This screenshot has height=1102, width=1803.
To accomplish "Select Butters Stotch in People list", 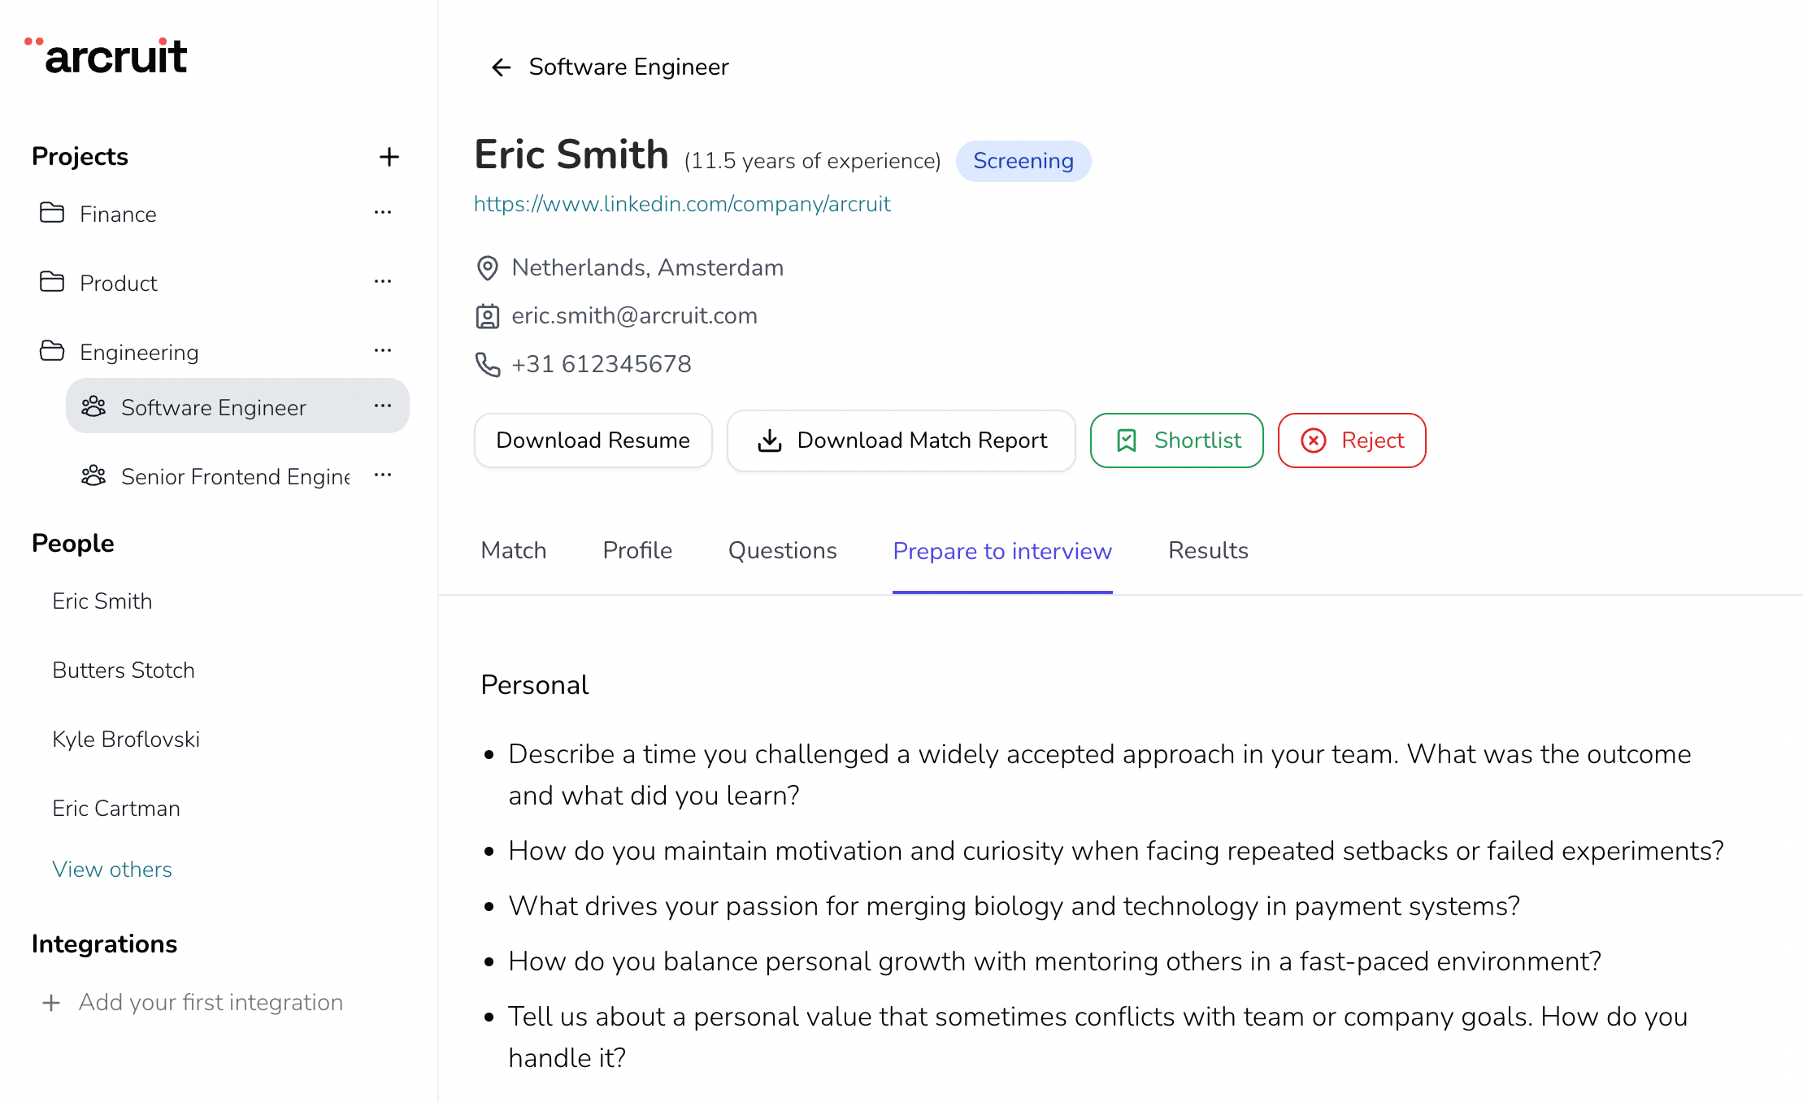I will [x=124, y=670].
